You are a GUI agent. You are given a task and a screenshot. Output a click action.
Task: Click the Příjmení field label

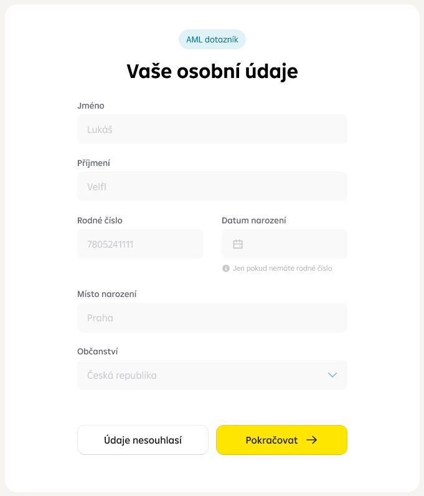(93, 163)
